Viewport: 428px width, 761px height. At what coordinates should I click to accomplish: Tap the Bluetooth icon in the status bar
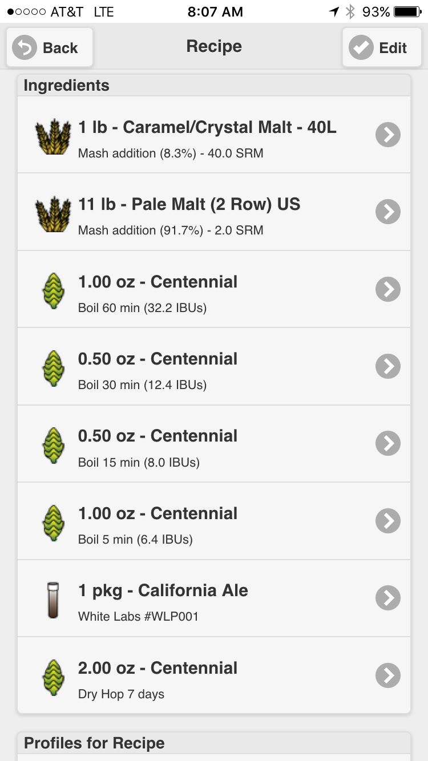pyautogui.click(x=350, y=11)
